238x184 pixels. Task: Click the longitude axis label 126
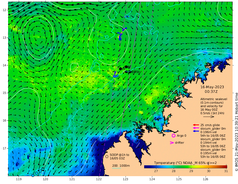[x=206, y=179]
